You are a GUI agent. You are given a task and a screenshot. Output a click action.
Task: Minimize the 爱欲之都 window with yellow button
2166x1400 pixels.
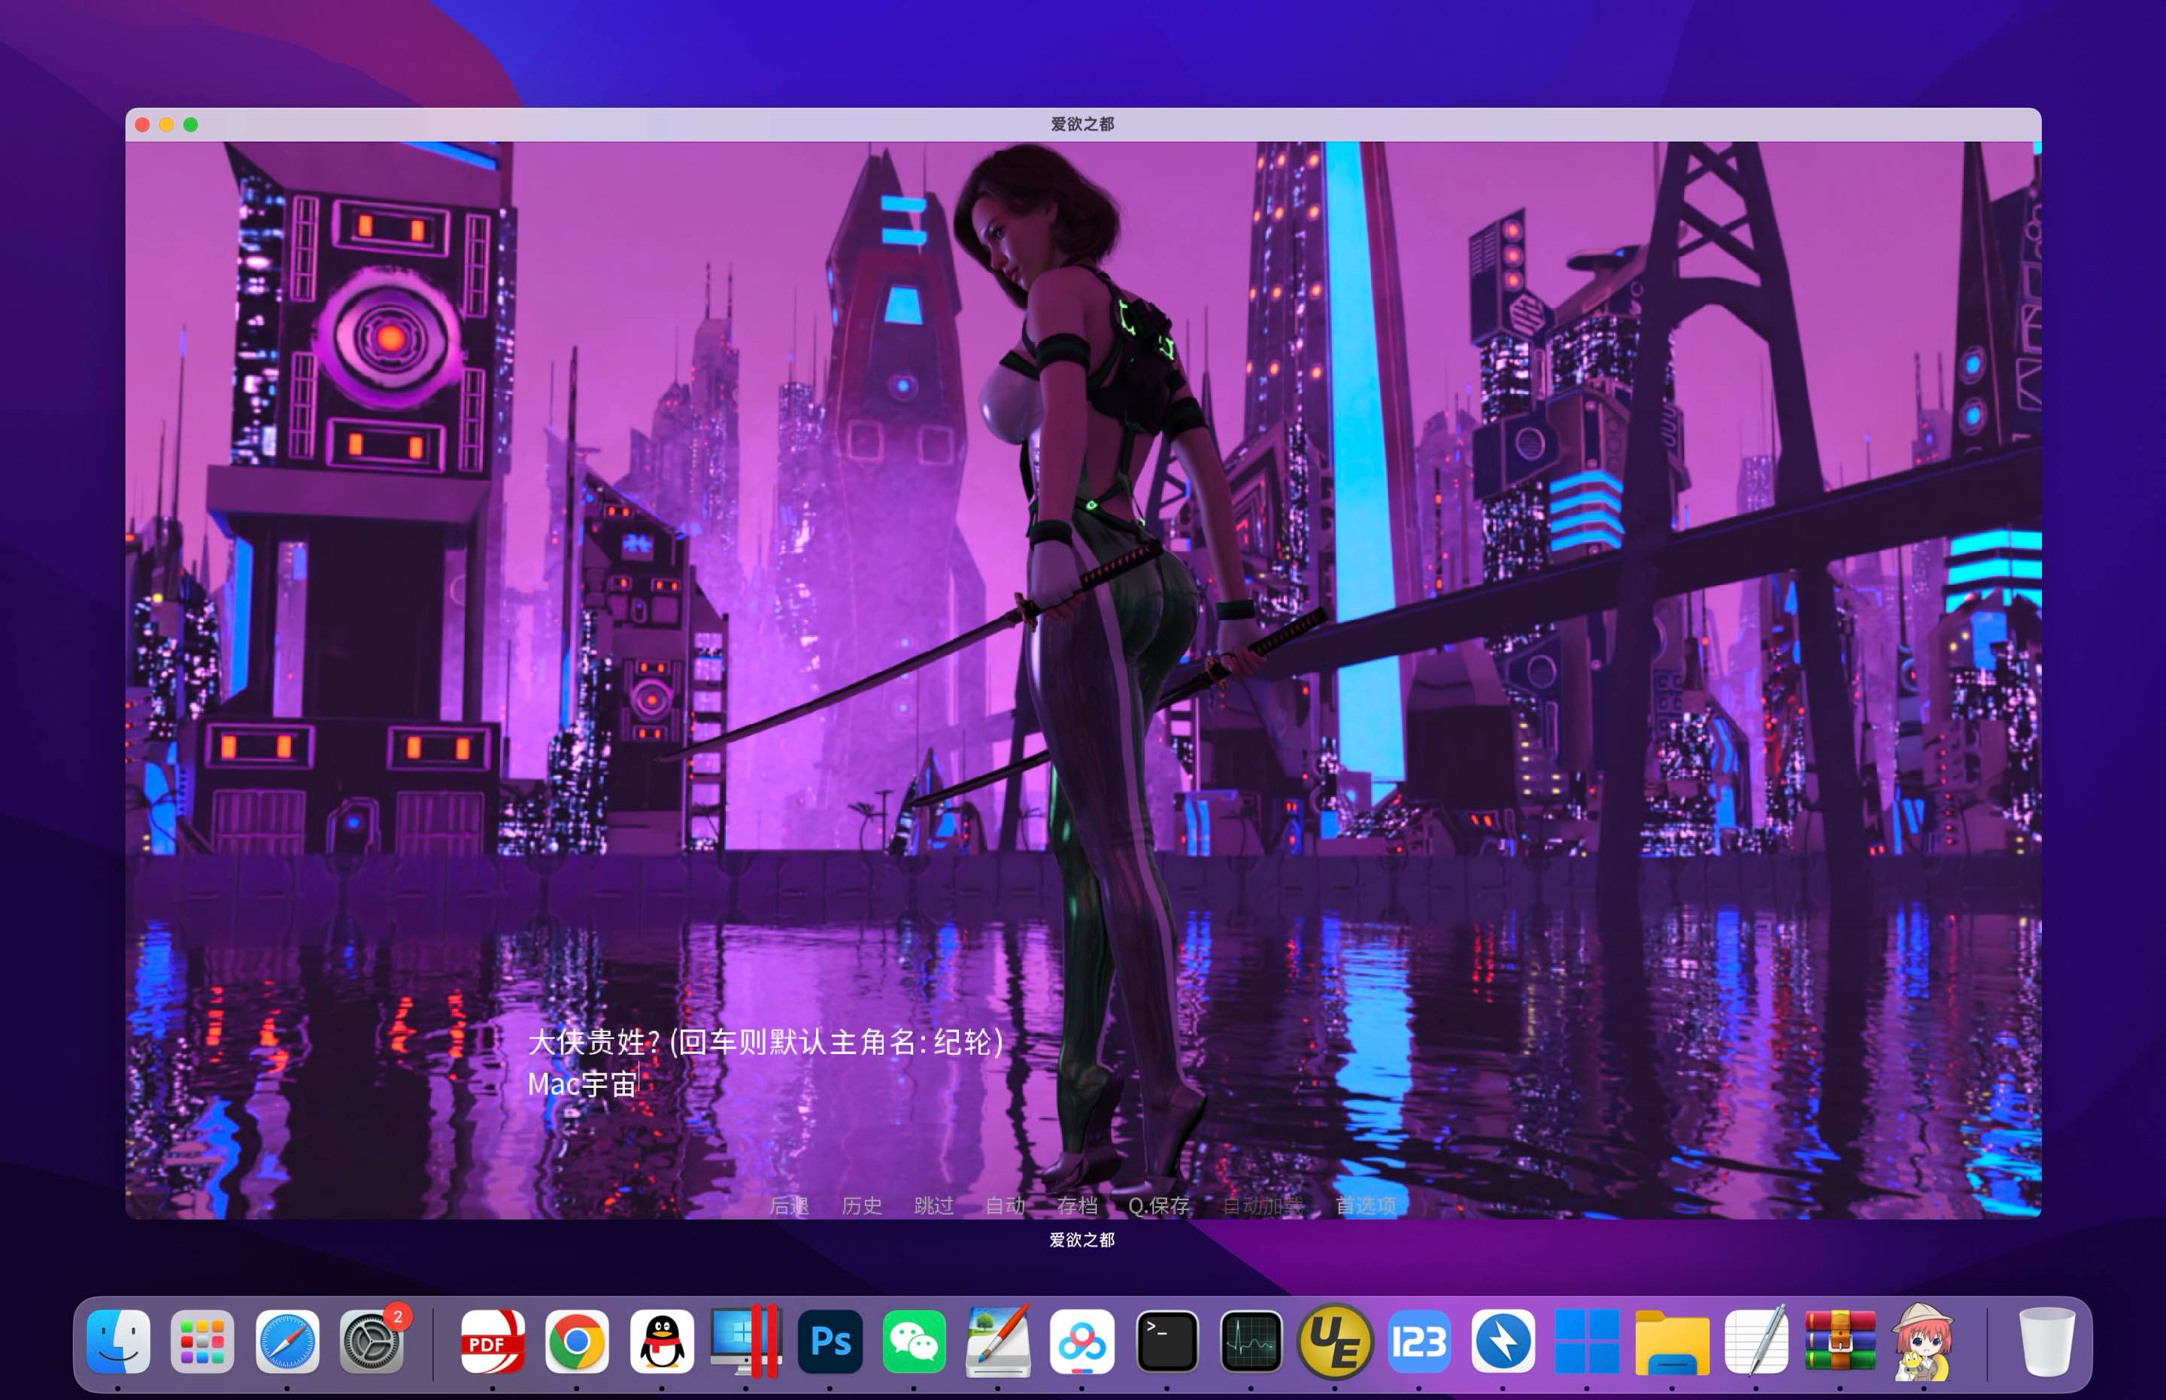pos(166,125)
